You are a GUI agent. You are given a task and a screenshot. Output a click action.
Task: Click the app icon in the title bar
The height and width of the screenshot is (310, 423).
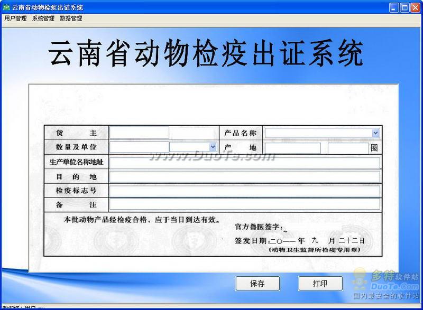pos(6,7)
